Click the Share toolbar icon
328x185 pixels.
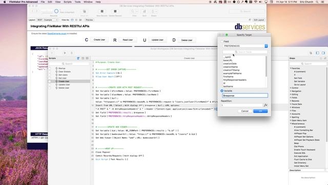coord(153,11)
